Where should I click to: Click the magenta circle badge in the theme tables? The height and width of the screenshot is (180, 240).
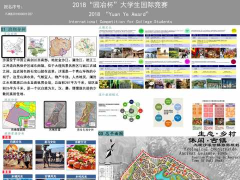[x=187, y=61]
